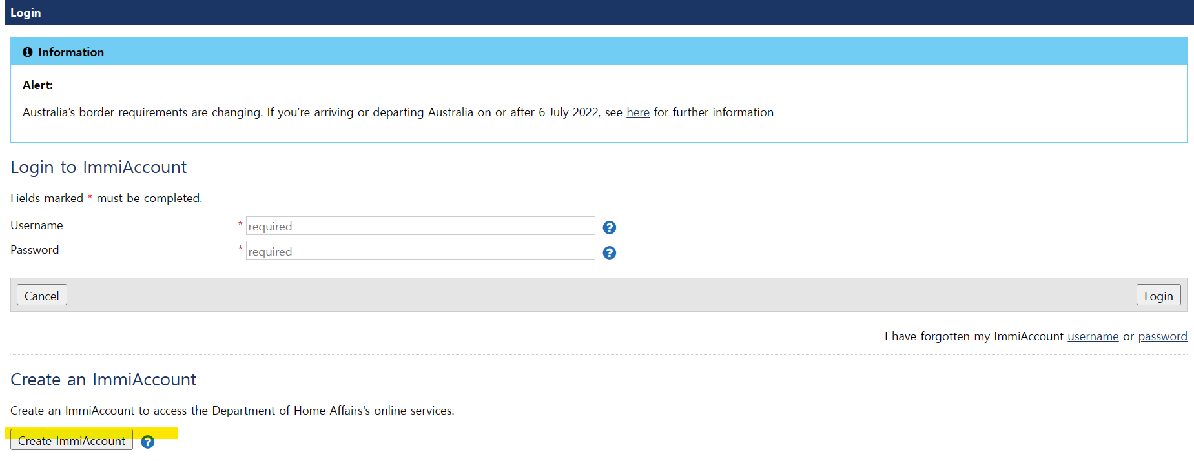Viewport: 1194px width, 461px height.
Task: Open the 'here' link in alert
Action: click(638, 112)
